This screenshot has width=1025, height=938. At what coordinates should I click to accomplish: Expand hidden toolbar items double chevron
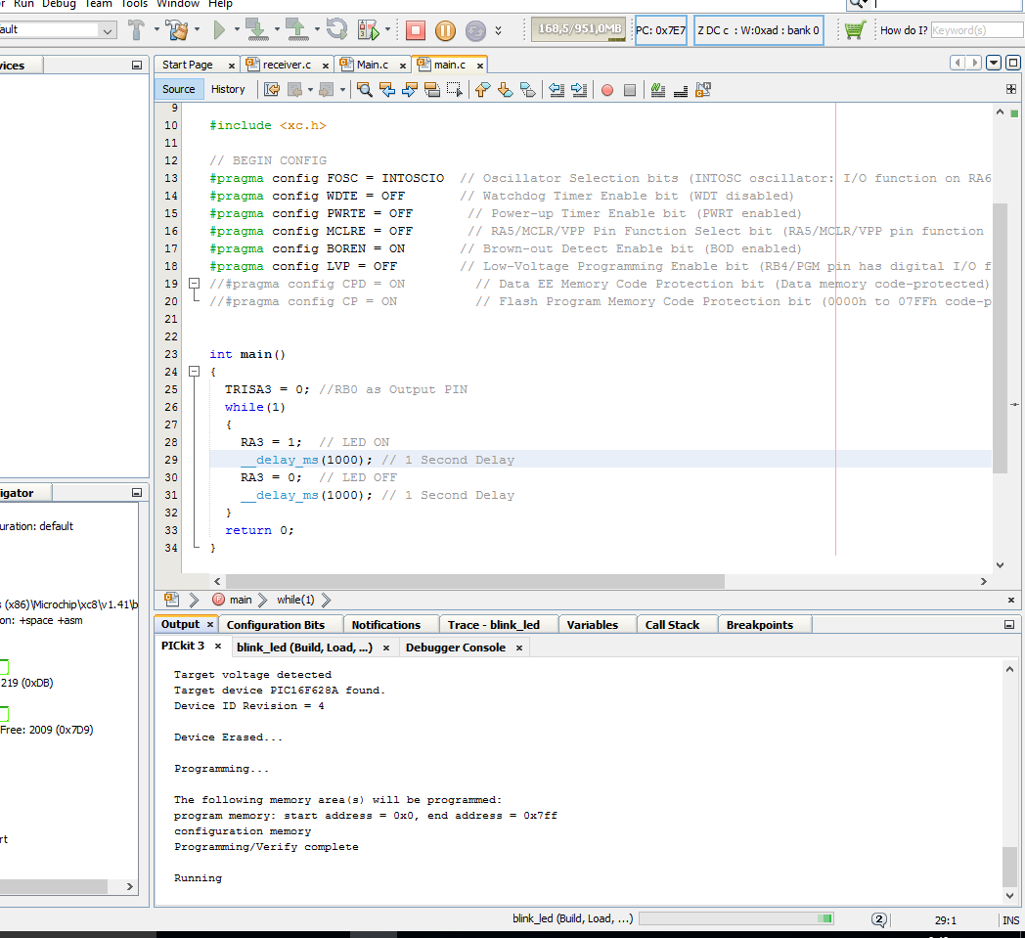[x=498, y=30]
